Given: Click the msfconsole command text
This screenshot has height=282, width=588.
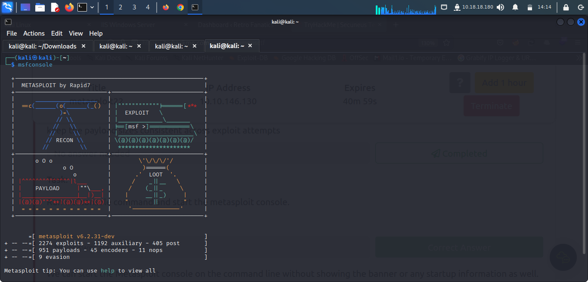Looking at the screenshot, I should (x=35, y=64).
